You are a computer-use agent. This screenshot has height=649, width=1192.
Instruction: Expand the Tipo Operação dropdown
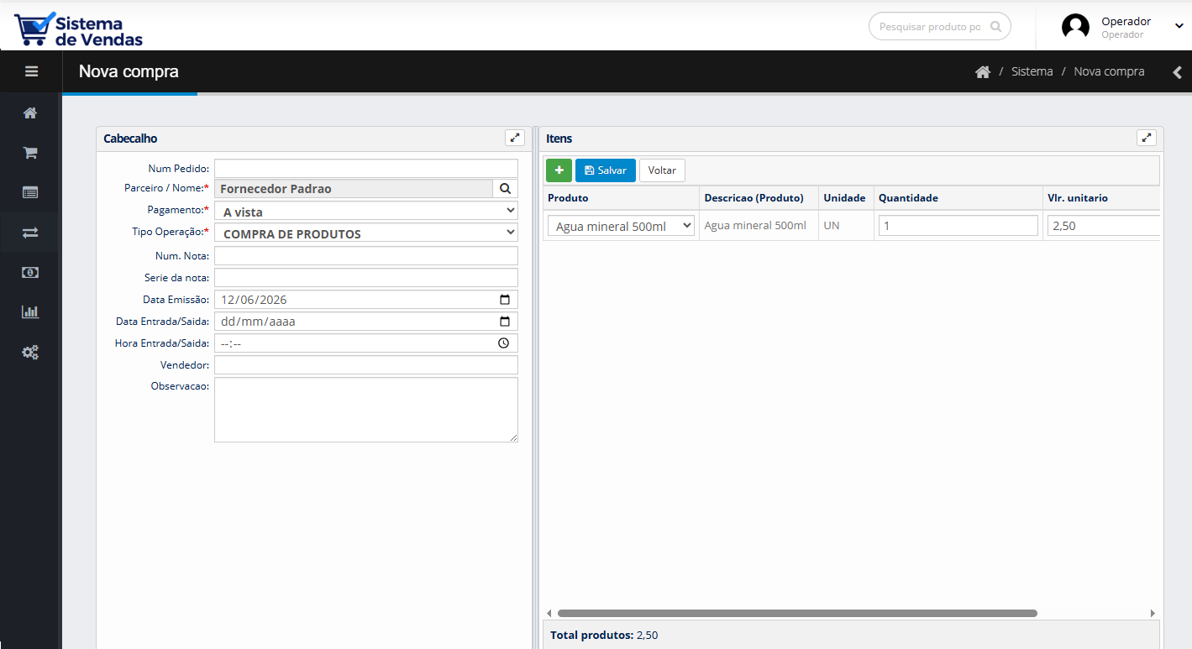(366, 233)
